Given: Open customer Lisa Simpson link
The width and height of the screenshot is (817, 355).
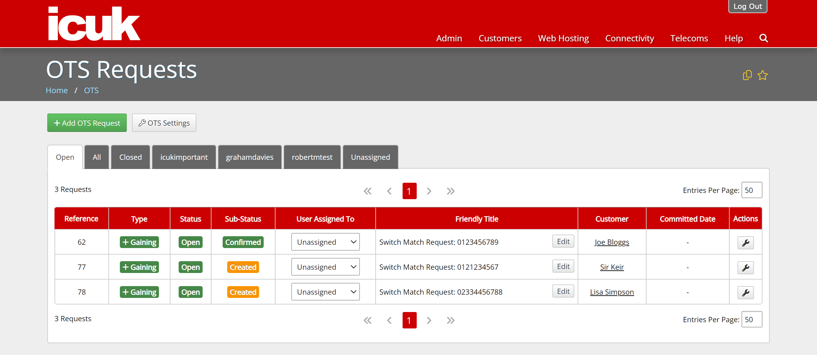Looking at the screenshot, I should coord(612,292).
